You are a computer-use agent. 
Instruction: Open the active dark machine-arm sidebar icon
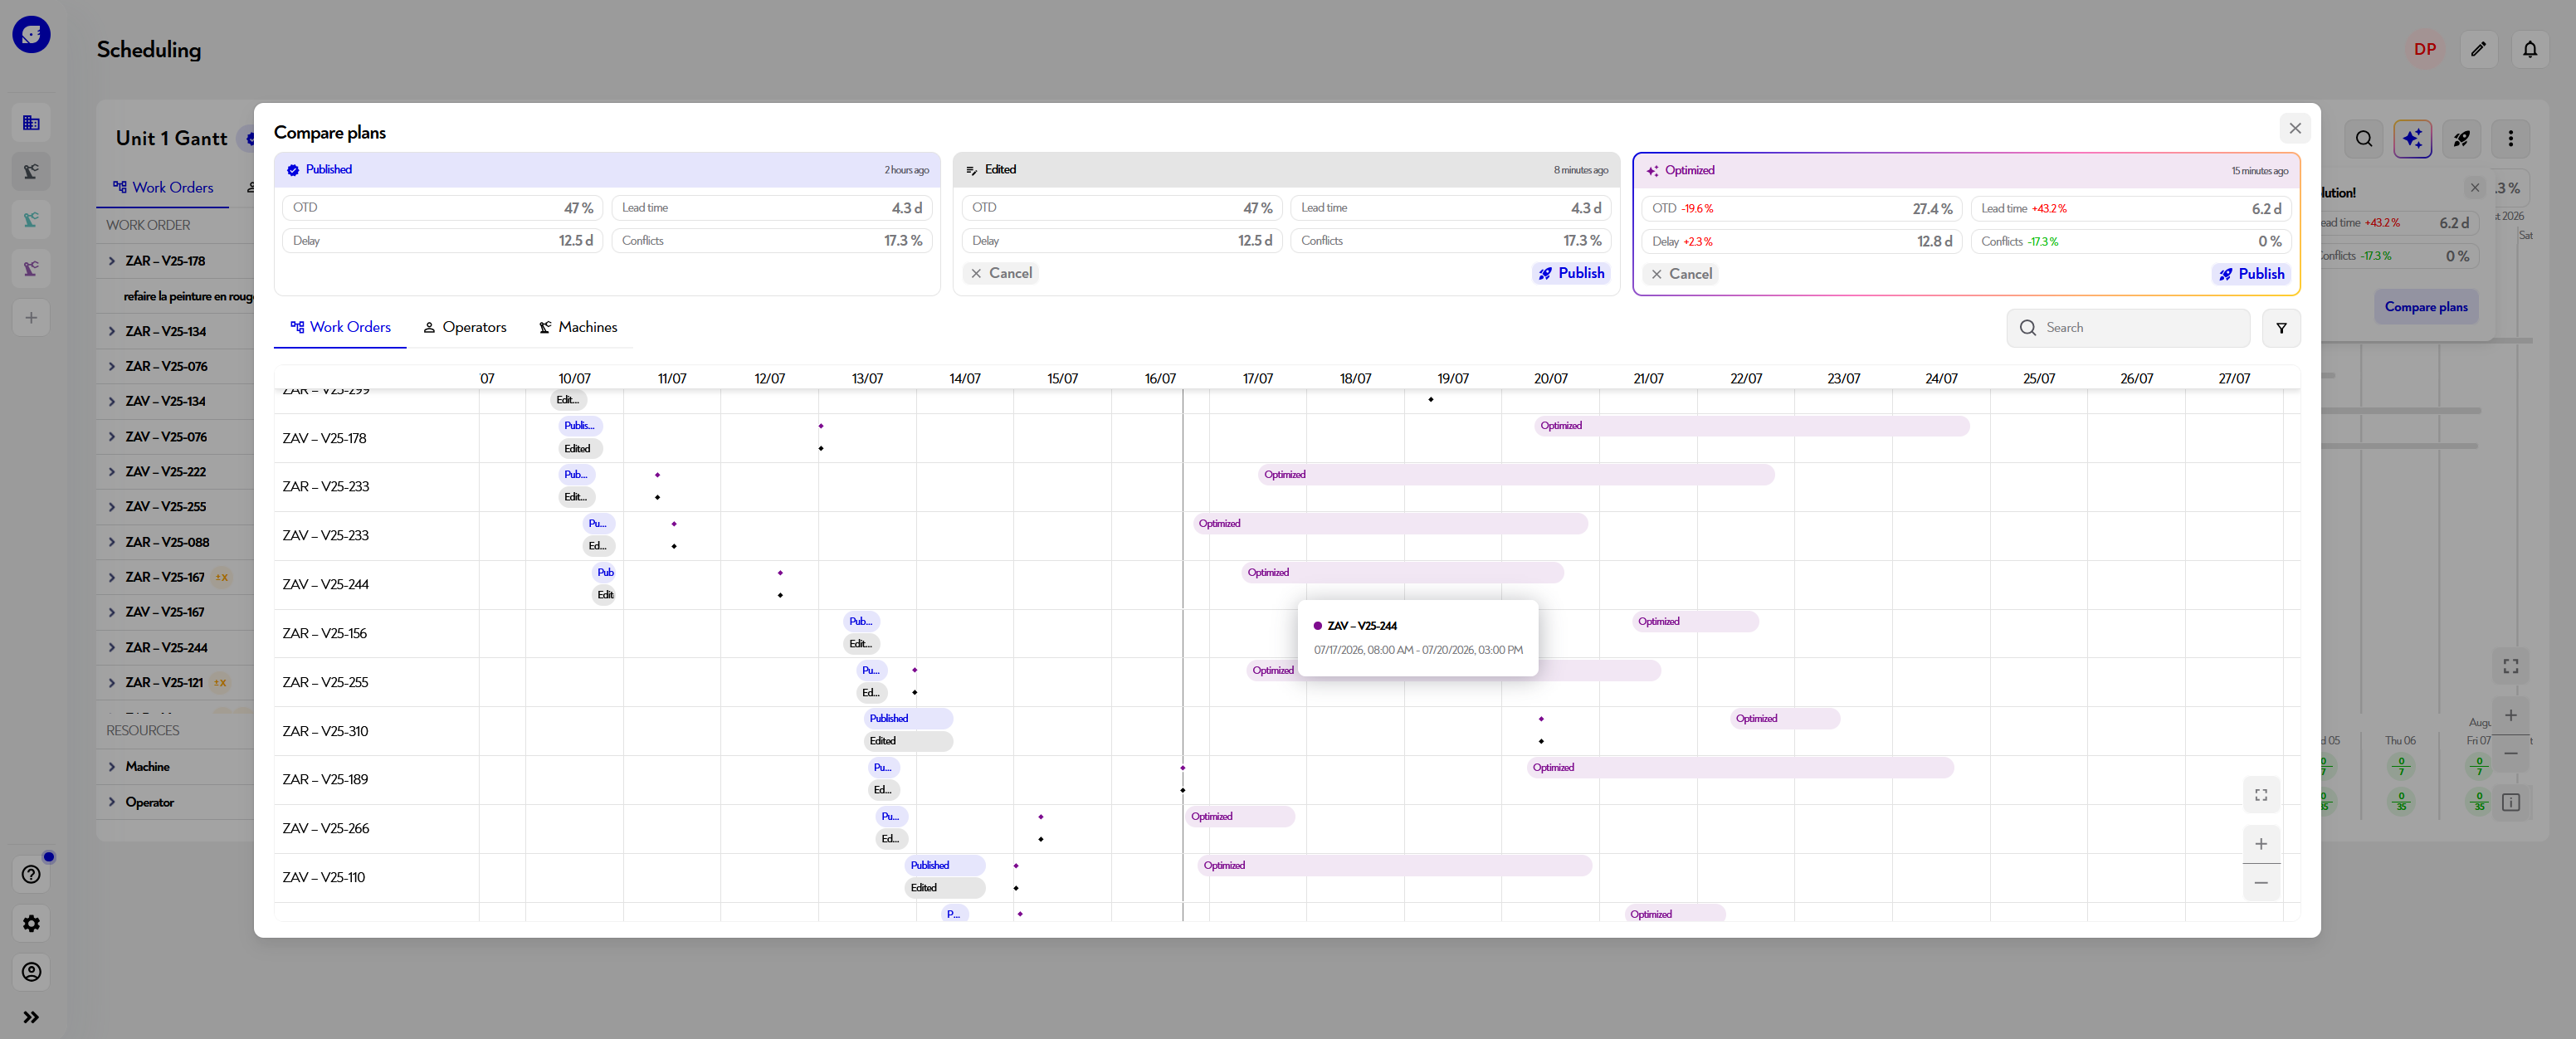[31, 171]
